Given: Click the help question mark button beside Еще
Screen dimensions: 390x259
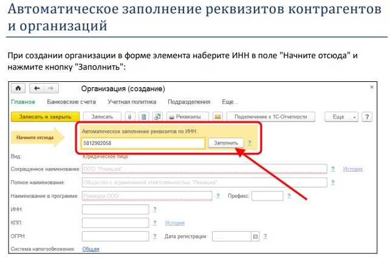Looking at the screenshot, I should (366, 116).
